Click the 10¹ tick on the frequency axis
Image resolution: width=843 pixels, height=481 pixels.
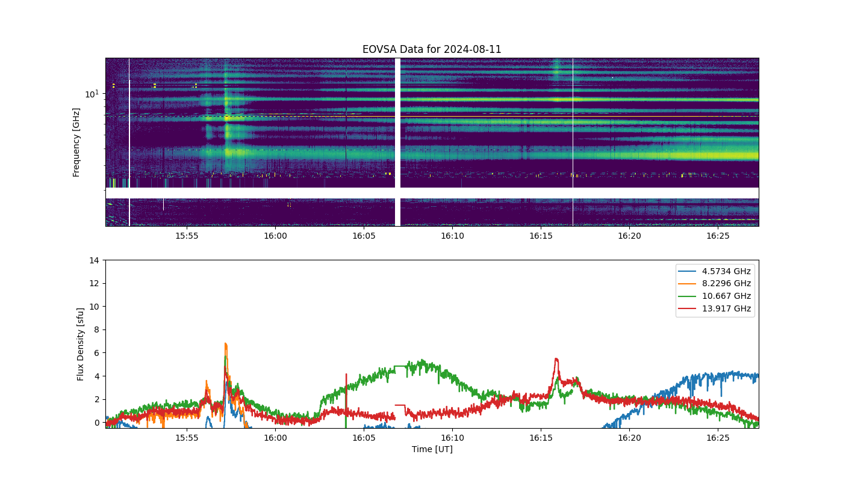pos(91,94)
